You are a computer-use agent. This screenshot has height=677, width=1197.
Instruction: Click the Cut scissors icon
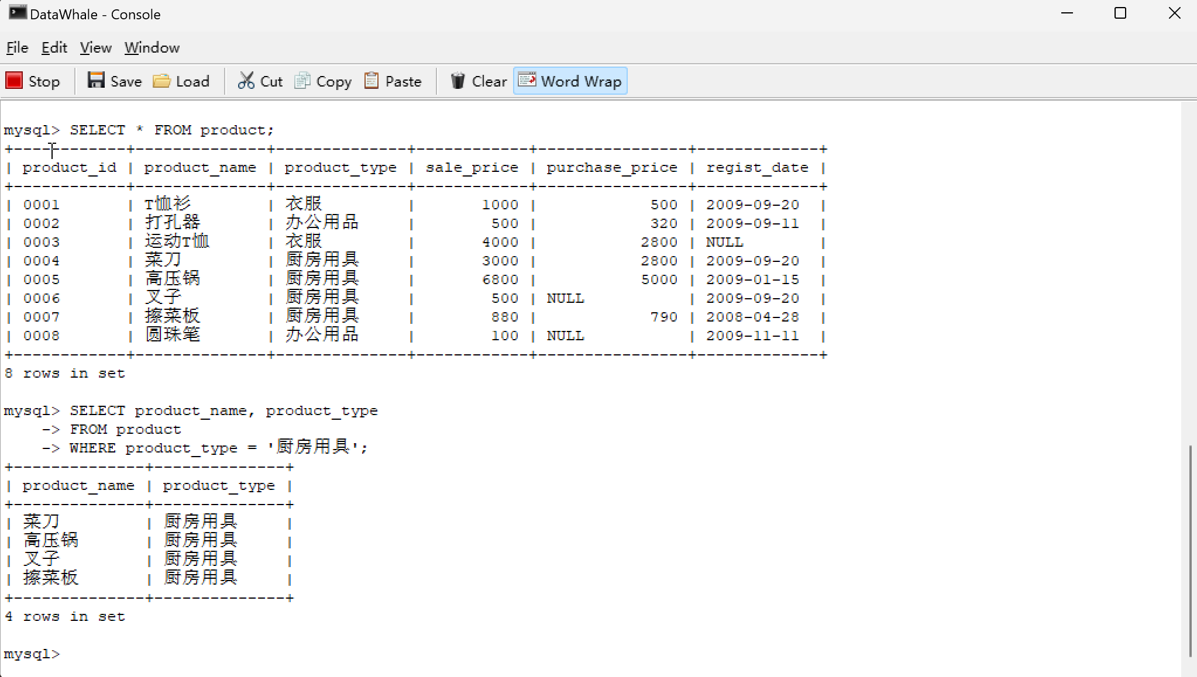(x=246, y=81)
